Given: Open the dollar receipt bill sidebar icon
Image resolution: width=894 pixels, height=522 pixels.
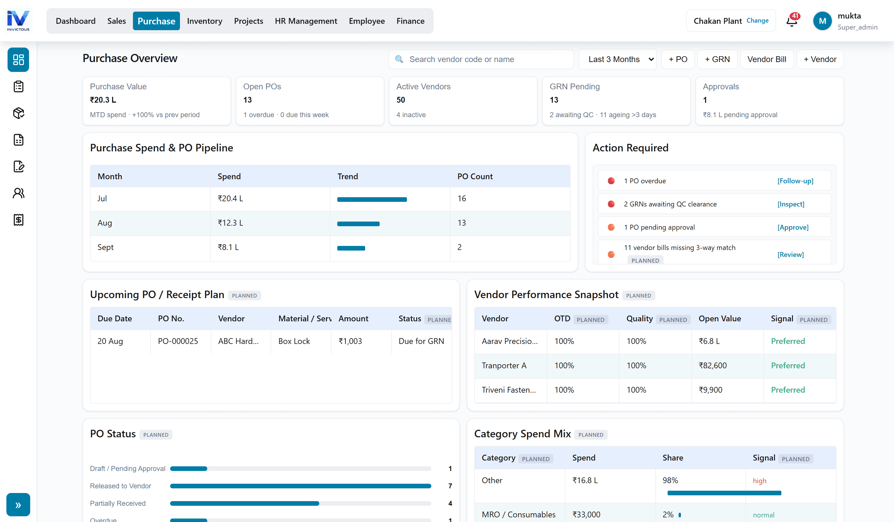Looking at the screenshot, I should click(x=19, y=220).
